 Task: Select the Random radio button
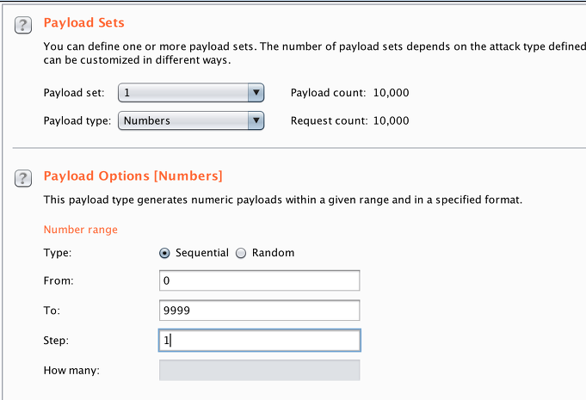[241, 253]
